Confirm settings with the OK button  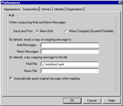(72, 101)
